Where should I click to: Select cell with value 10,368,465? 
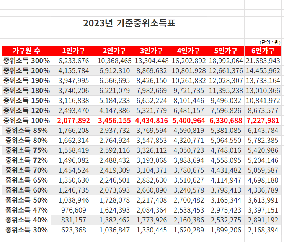tap(114, 60)
